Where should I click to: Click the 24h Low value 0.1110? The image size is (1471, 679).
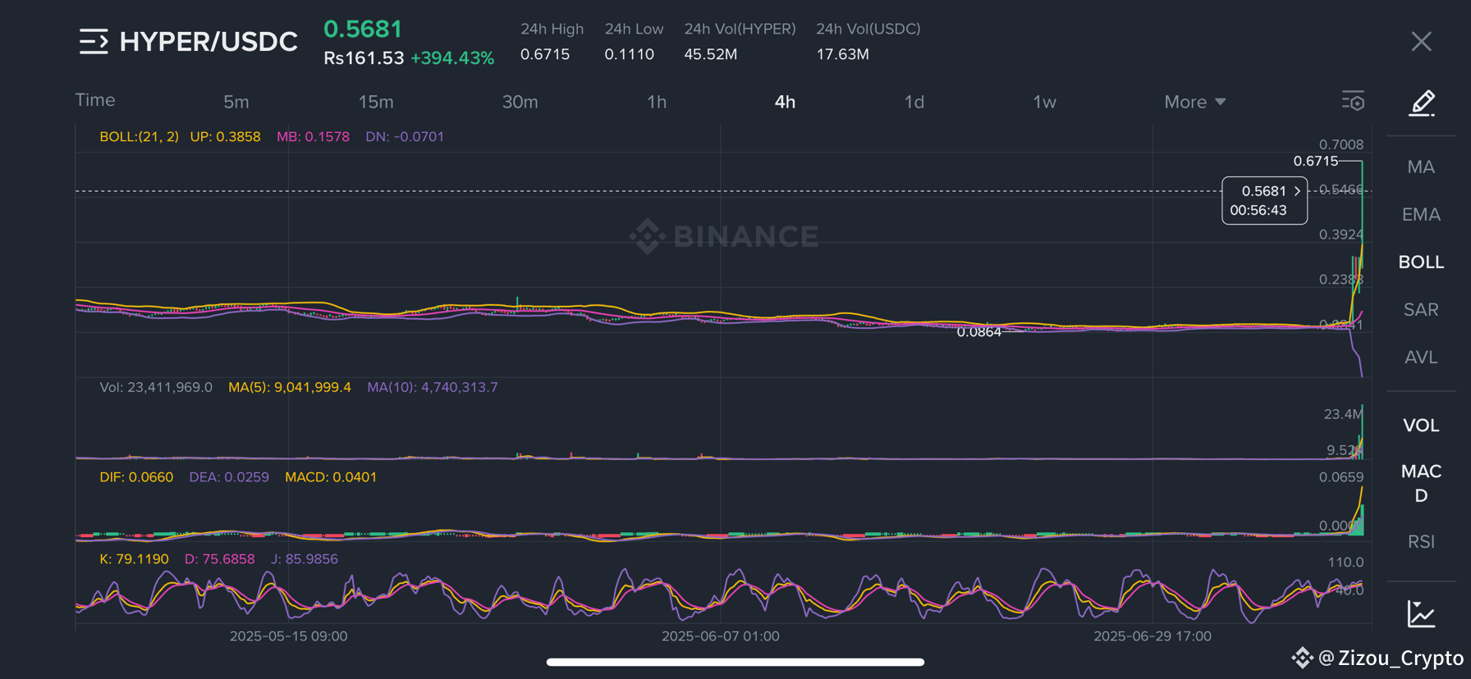click(x=630, y=54)
